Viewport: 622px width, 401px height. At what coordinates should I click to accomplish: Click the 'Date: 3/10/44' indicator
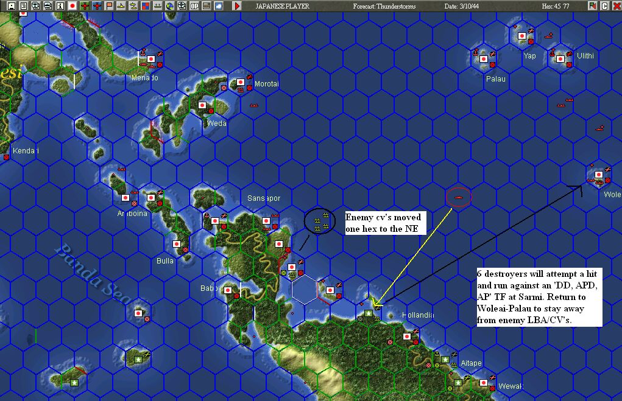pyautogui.click(x=461, y=6)
